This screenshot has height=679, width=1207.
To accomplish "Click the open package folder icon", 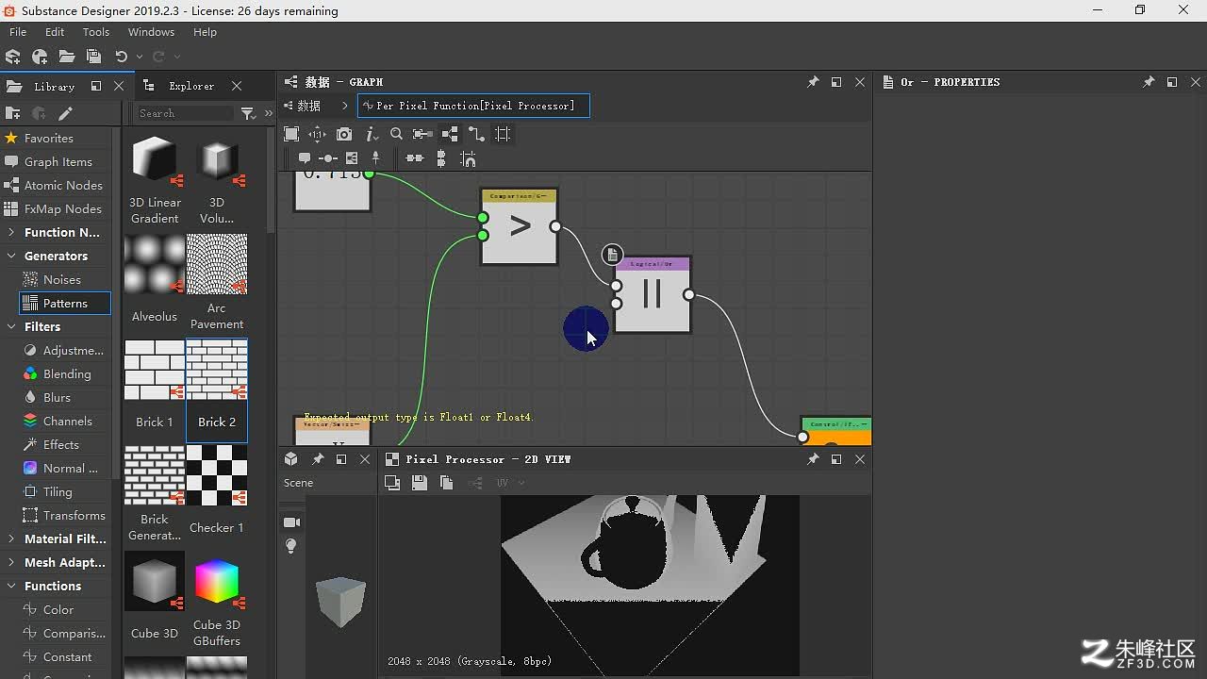I will (x=67, y=57).
